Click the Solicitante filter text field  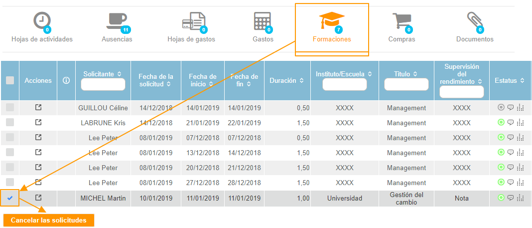pyautogui.click(x=103, y=85)
